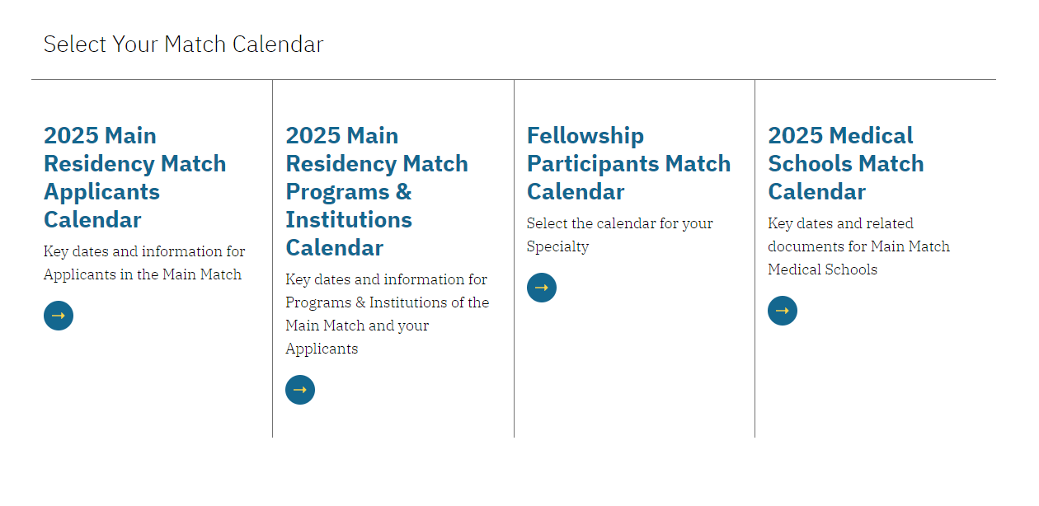Click 'Select the calendar for your Specialty' text

click(620, 235)
